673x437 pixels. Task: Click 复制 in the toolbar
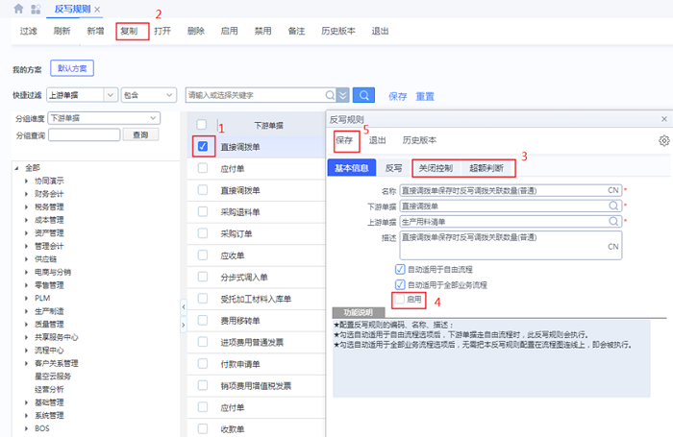128,31
